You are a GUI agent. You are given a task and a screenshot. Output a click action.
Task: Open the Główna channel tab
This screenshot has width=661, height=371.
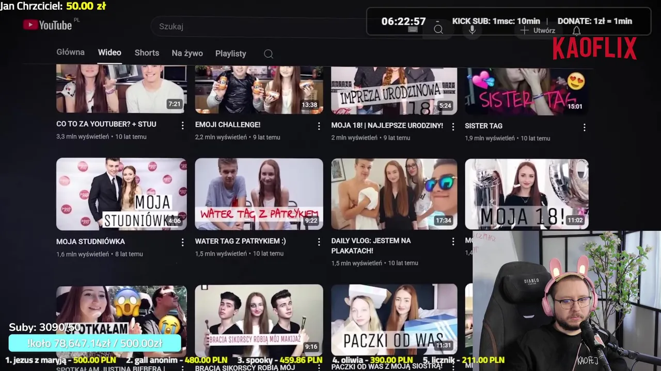click(70, 53)
